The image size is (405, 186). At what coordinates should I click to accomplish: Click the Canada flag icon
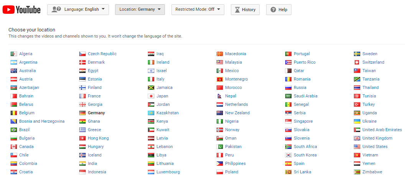pos(14,147)
